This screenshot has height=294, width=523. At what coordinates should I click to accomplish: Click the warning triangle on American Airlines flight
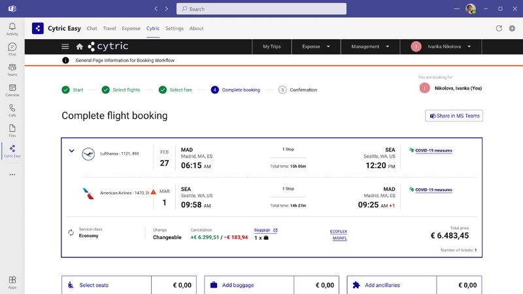tap(153, 192)
